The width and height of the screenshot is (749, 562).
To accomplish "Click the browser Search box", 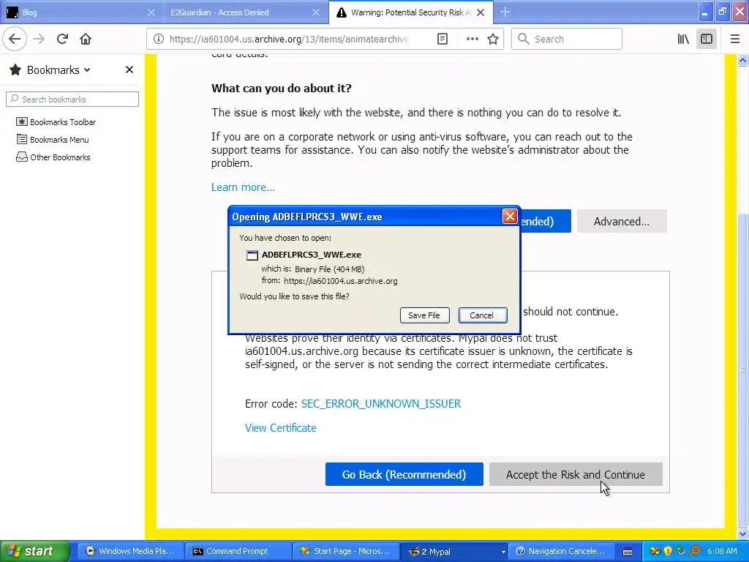I will [x=567, y=40].
